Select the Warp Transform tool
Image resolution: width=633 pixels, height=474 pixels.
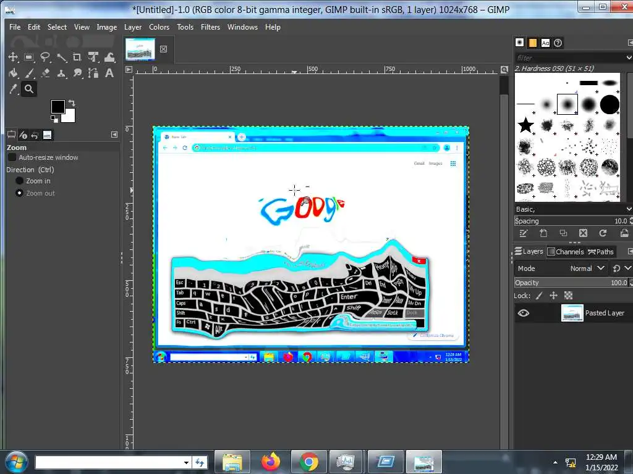pyautogui.click(x=109, y=57)
